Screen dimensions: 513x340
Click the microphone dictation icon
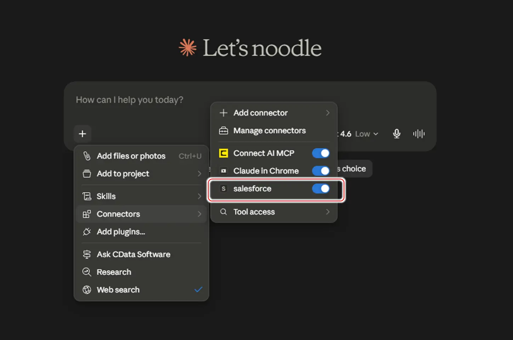[x=397, y=134]
